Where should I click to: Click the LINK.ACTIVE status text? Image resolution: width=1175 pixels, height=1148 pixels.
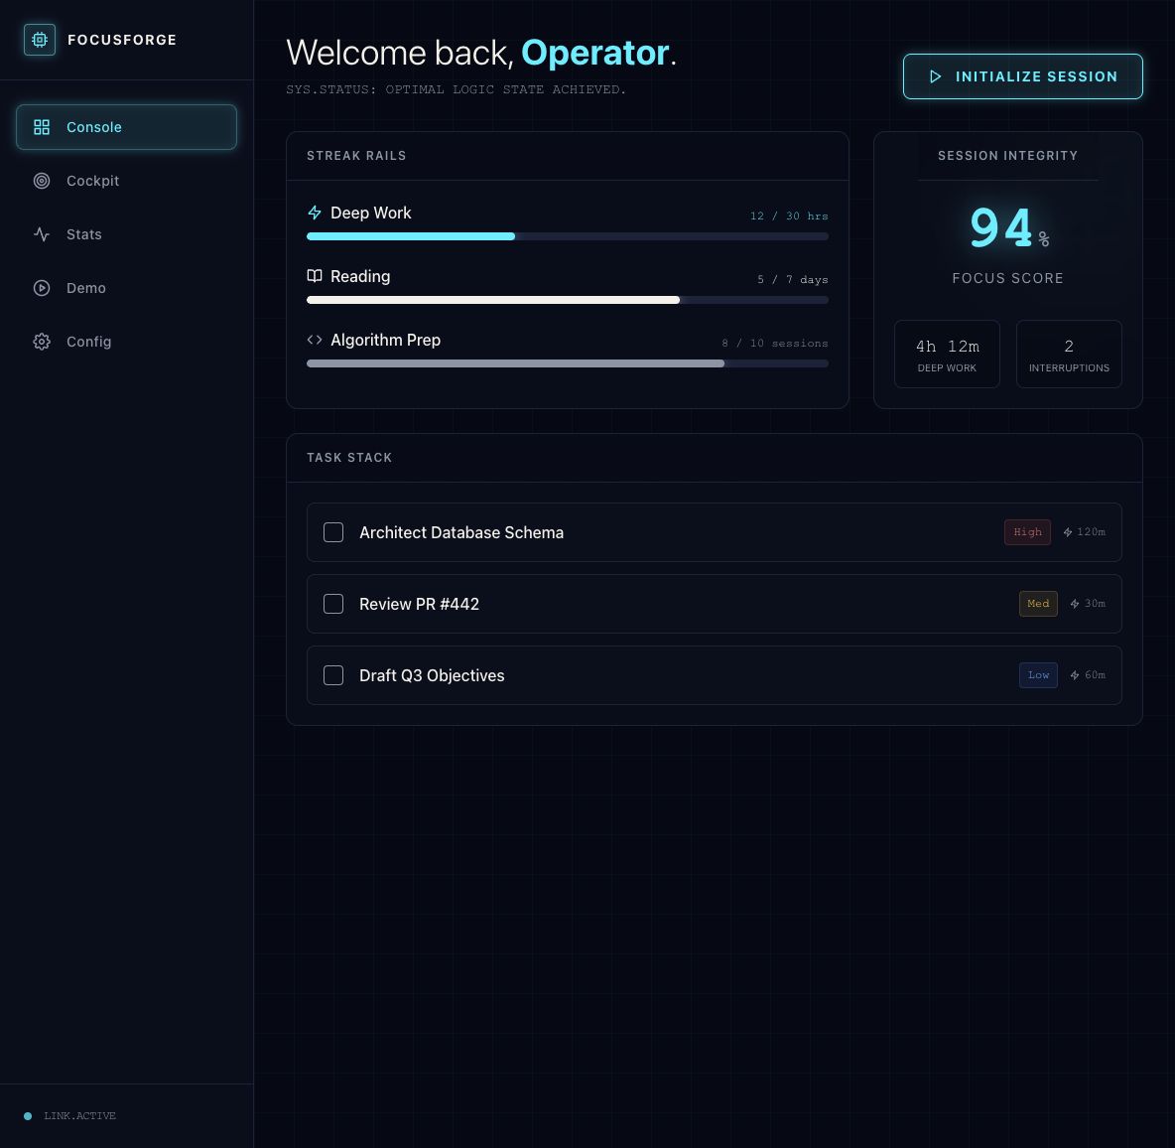(x=80, y=1116)
